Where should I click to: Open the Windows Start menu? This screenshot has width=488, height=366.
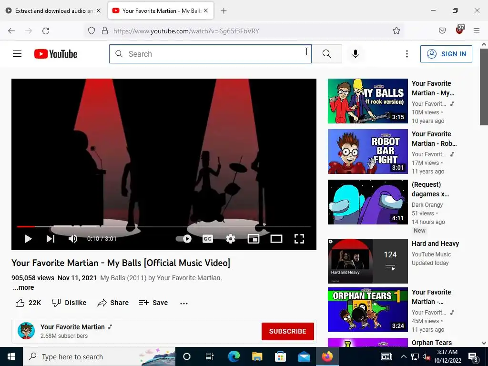click(11, 356)
